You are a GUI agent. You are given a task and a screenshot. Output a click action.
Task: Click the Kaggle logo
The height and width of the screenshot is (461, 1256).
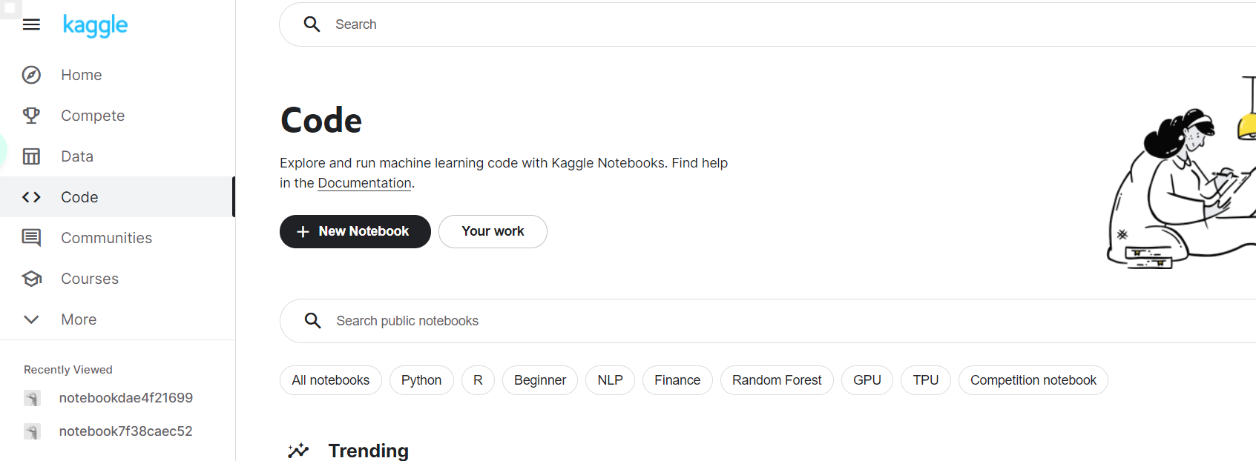coord(95,26)
